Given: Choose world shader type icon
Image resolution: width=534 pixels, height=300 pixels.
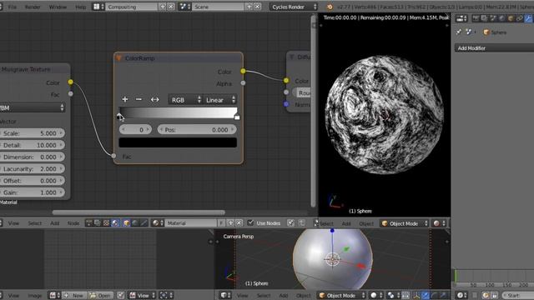Looking at the screenshot, I should point(135,223).
